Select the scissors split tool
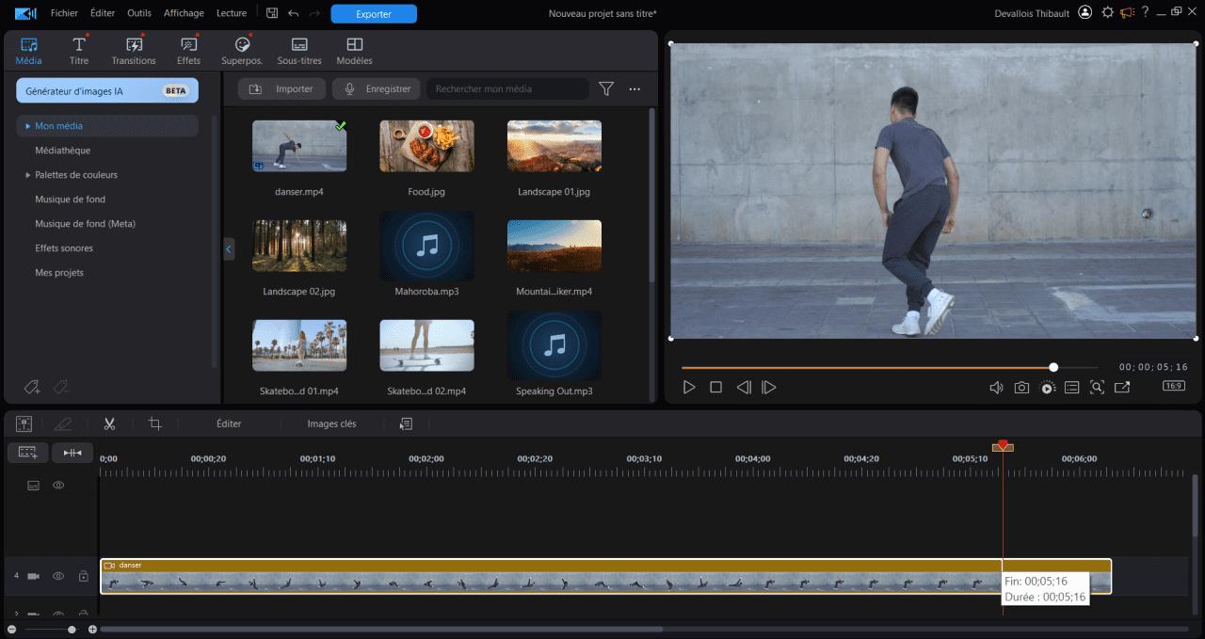This screenshot has width=1205, height=639. pos(109,423)
